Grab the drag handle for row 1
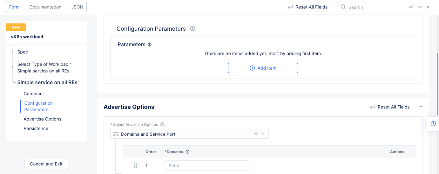 click(135, 165)
